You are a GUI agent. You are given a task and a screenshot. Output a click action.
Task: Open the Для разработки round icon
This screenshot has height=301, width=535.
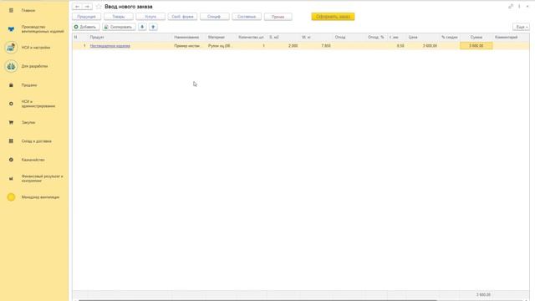11,66
